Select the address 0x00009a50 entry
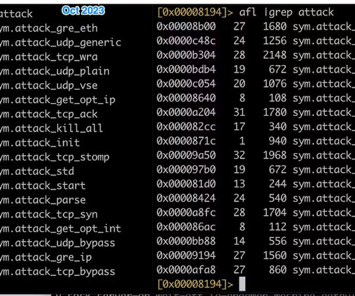The image size is (355, 296). (186, 155)
